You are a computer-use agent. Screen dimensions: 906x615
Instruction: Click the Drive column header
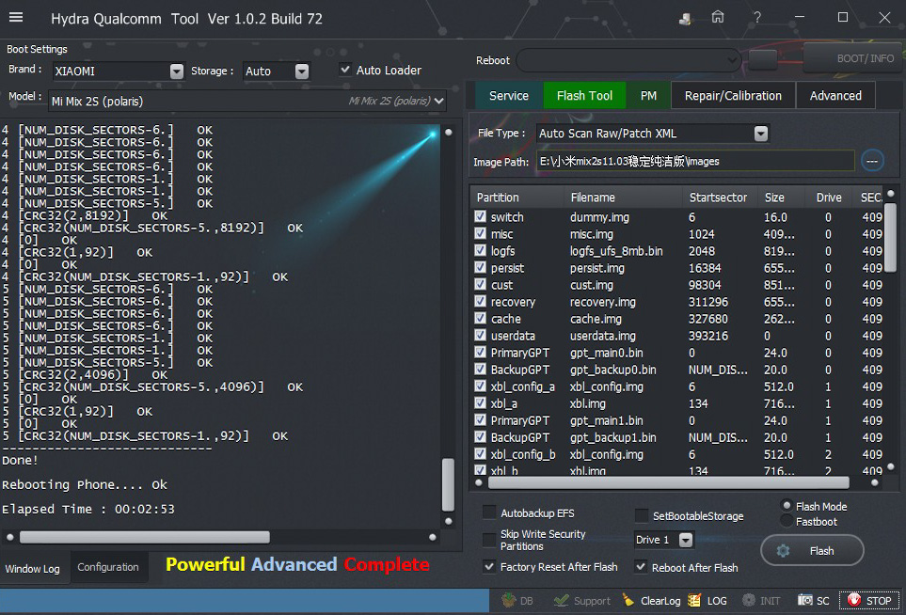pos(829,197)
